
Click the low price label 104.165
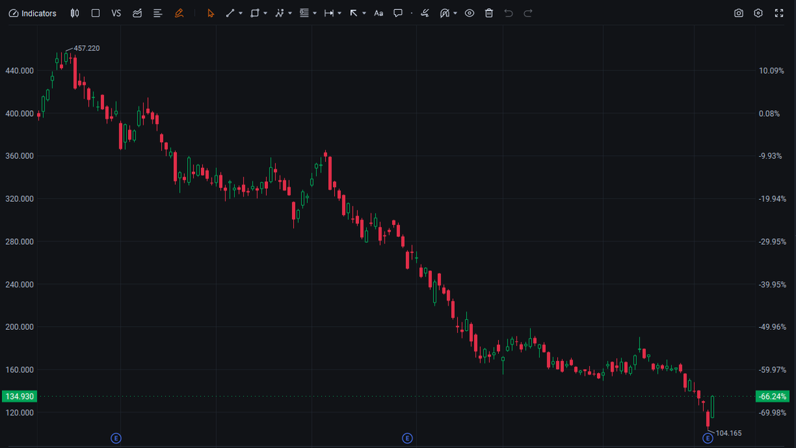(729, 433)
